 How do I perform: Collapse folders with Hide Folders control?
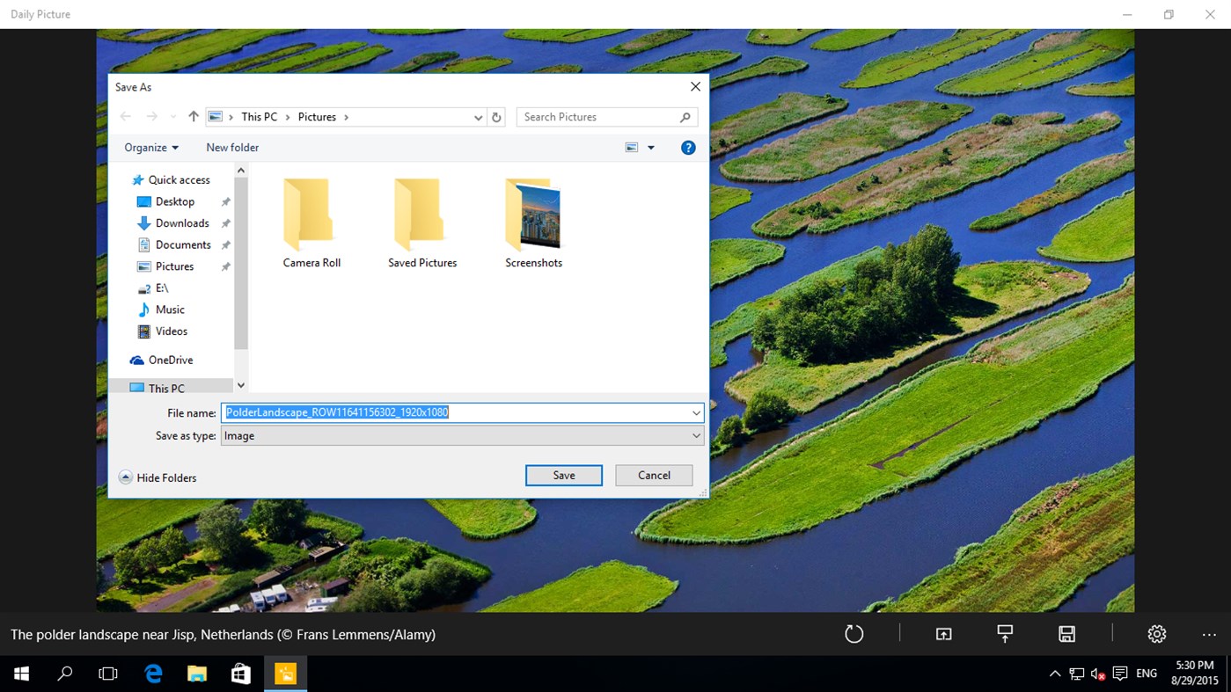pyautogui.click(x=158, y=477)
